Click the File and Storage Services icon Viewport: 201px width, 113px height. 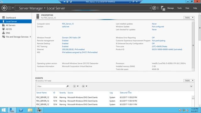pyautogui.click(x=3, y=37)
